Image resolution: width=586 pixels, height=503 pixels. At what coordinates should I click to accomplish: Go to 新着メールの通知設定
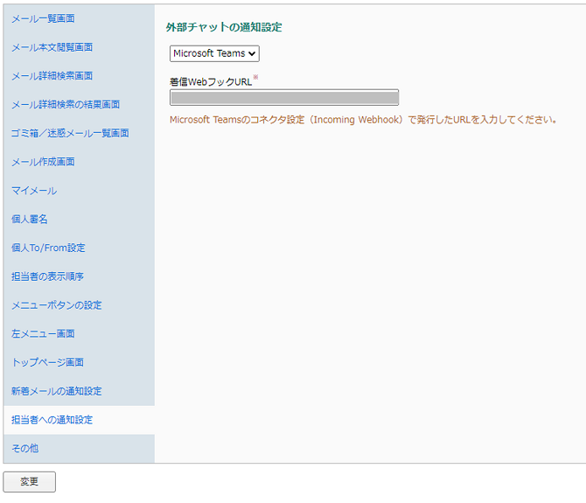tap(56, 391)
